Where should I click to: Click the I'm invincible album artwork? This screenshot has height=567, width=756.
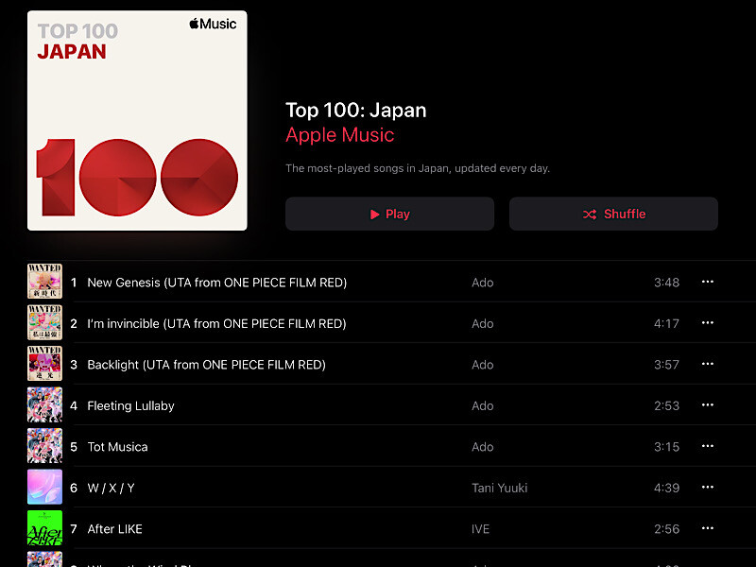(44, 322)
